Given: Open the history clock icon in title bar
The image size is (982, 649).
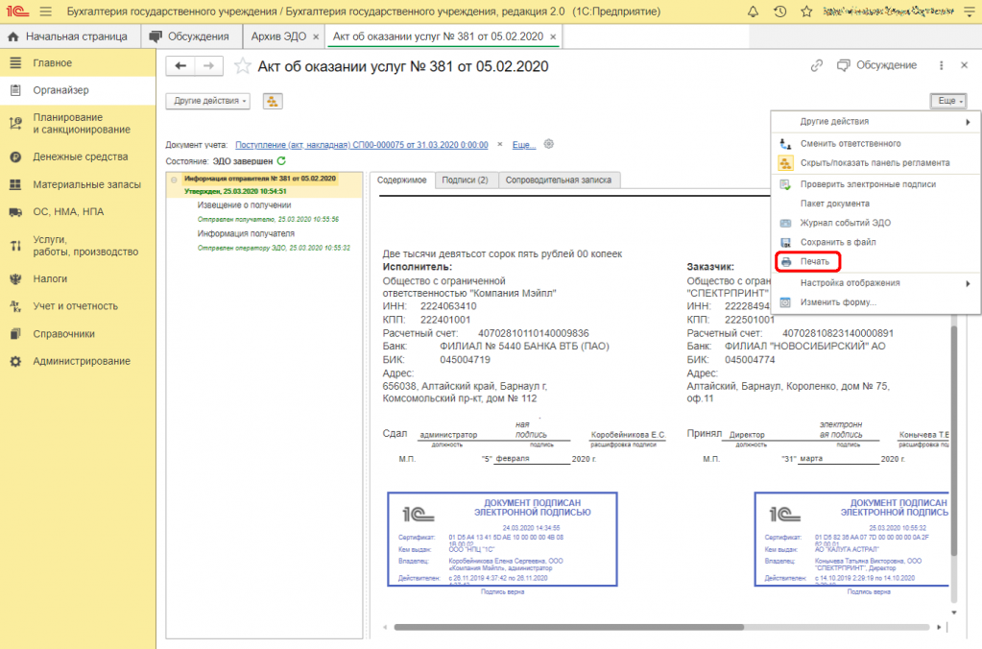Looking at the screenshot, I should [x=779, y=12].
